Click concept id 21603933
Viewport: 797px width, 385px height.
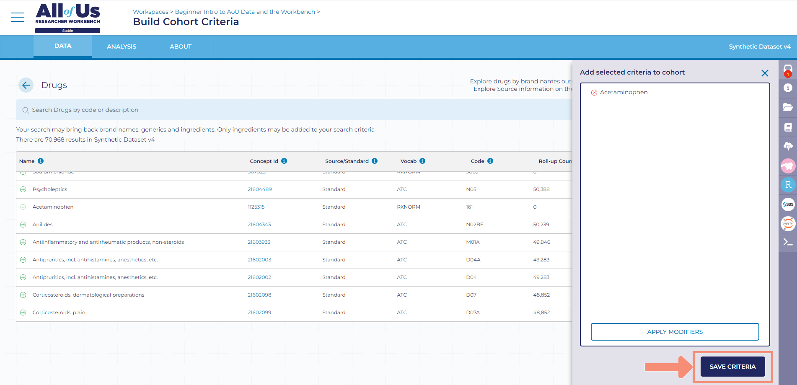coord(259,242)
